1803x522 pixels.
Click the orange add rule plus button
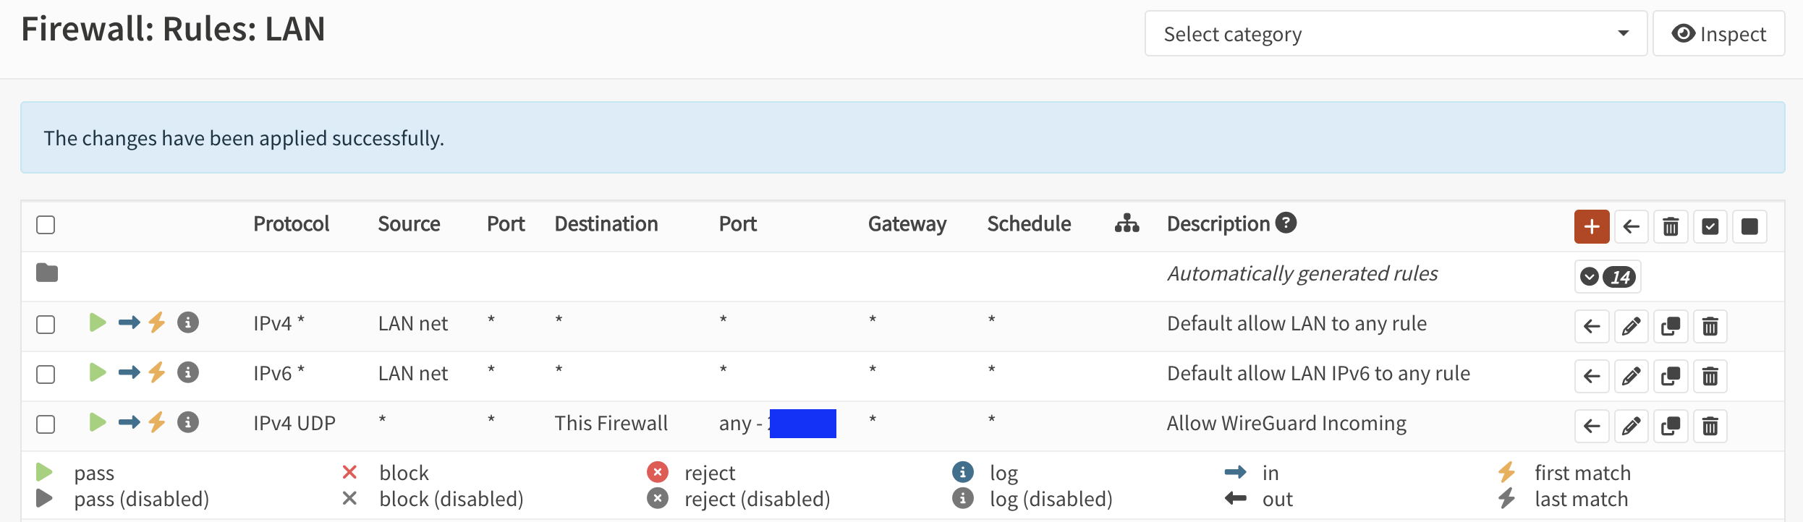[1591, 227]
